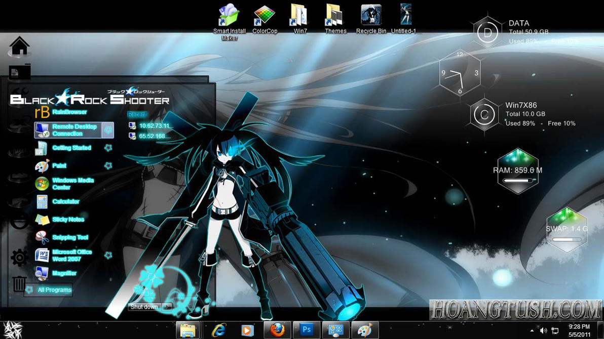Image resolution: width=604 pixels, height=339 pixels.
Task: Expand the Getting Started jump list arrow
Action: (108, 148)
